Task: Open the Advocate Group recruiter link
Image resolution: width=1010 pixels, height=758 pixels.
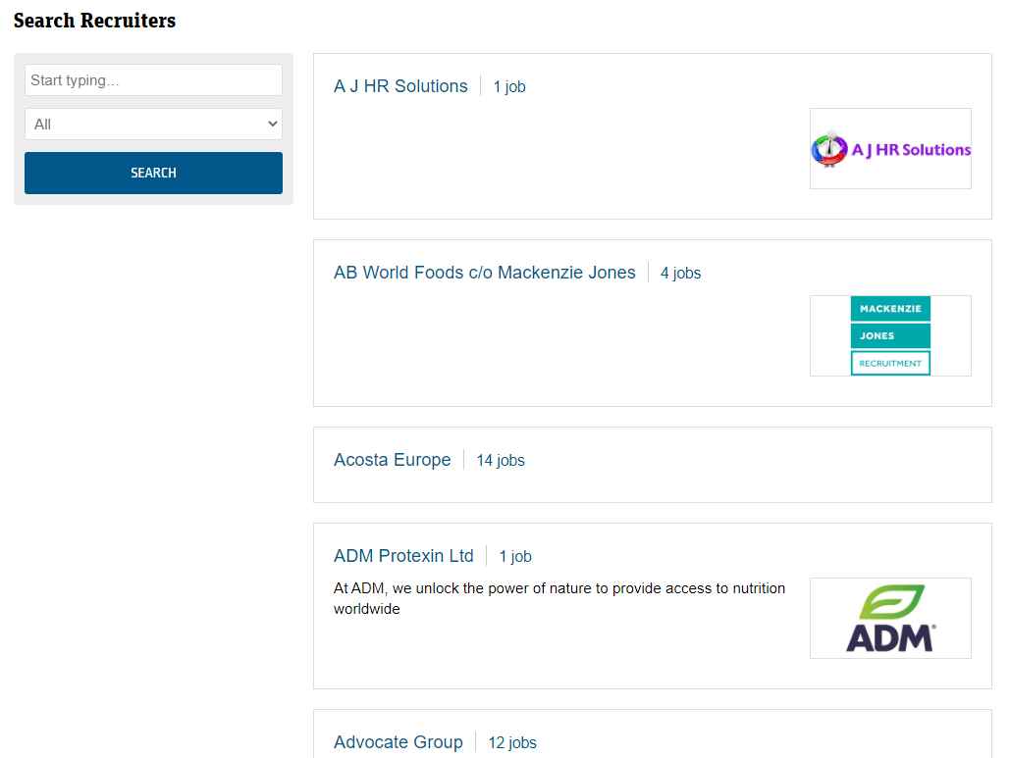Action: (x=398, y=742)
